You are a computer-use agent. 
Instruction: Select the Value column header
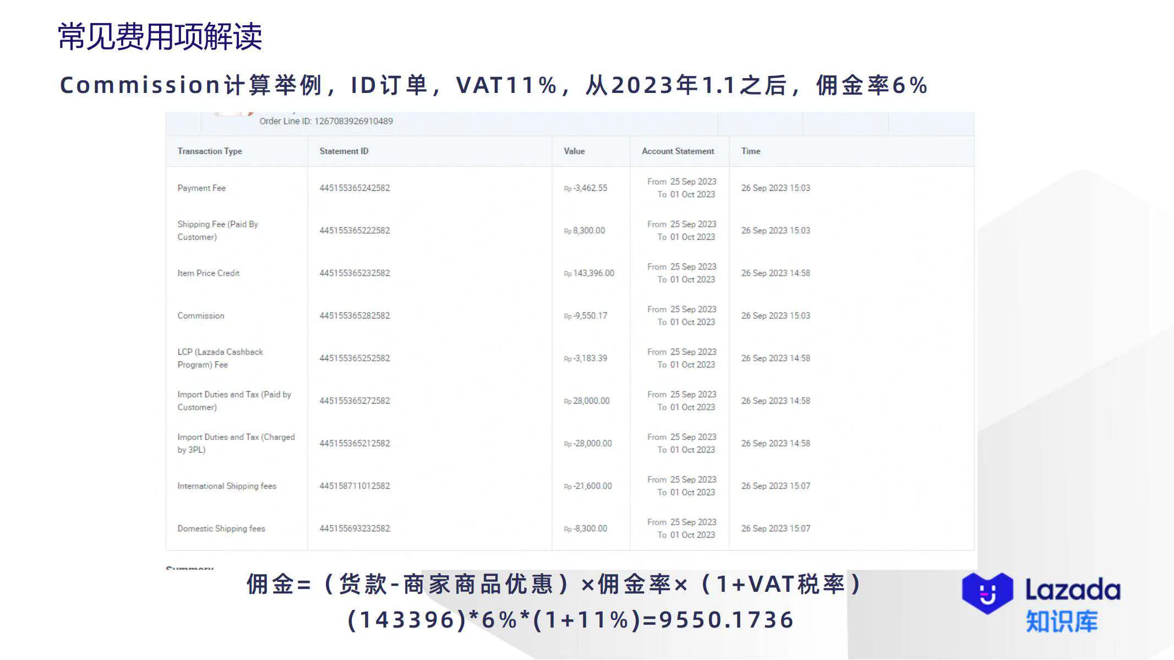pyautogui.click(x=574, y=151)
